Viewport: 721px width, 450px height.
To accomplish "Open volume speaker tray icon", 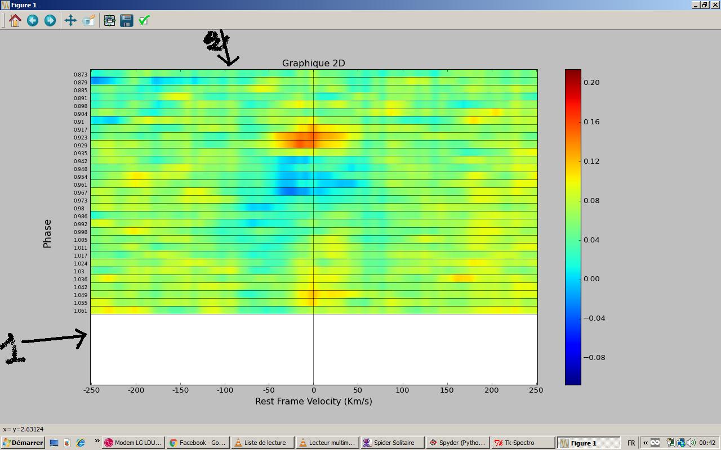I will tap(691, 443).
